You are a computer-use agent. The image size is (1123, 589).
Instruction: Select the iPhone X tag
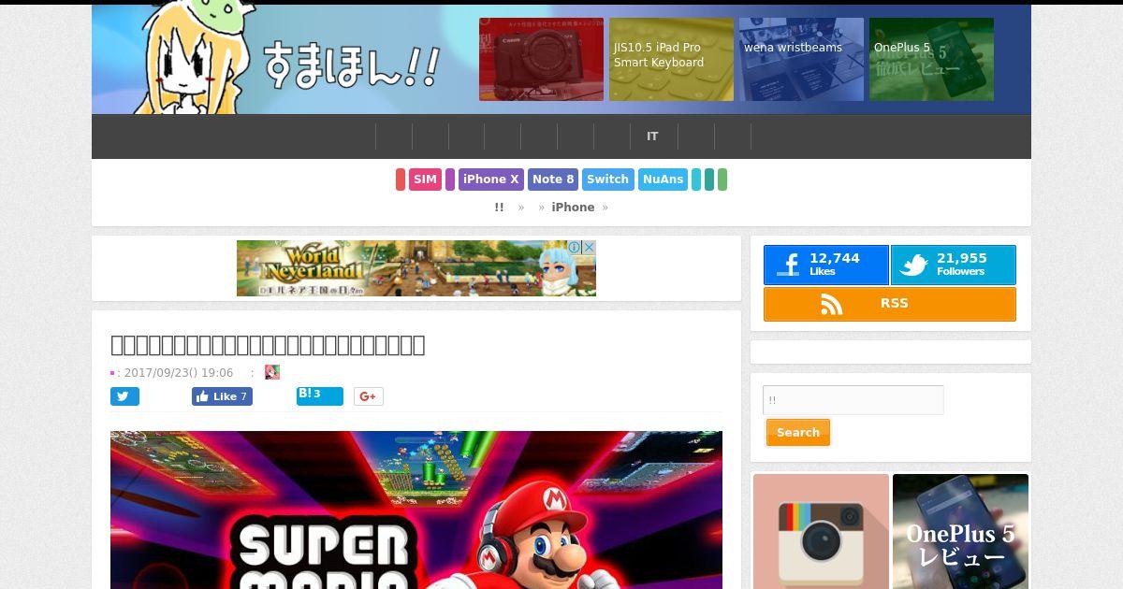tap(491, 180)
